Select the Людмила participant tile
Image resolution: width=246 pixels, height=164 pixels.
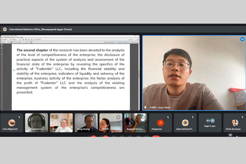tap(160, 123)
